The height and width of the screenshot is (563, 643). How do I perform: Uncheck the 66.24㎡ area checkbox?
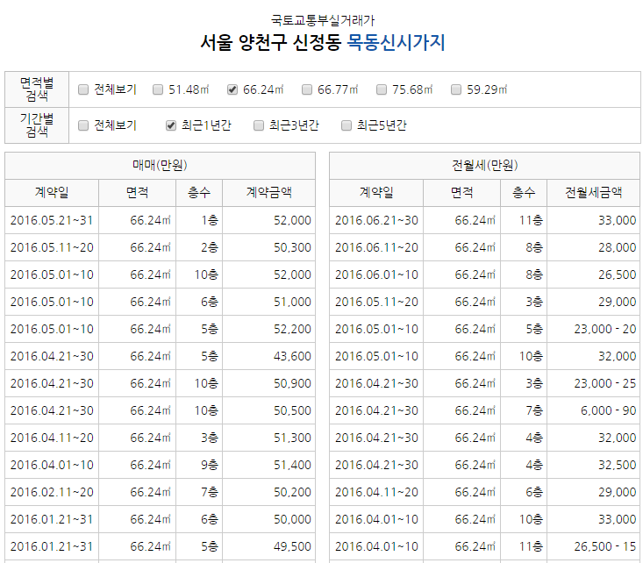point(232,89)
